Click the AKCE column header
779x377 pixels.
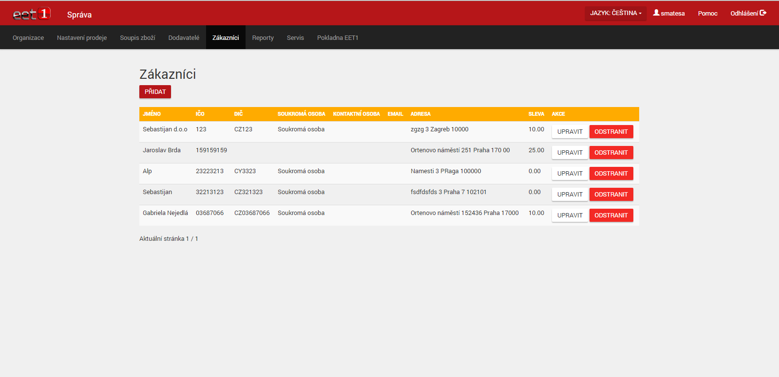click(558, 114)
